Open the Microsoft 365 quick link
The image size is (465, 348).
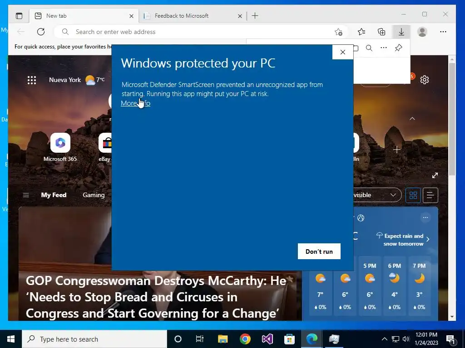pyautogui.click(x=60, y=147)
